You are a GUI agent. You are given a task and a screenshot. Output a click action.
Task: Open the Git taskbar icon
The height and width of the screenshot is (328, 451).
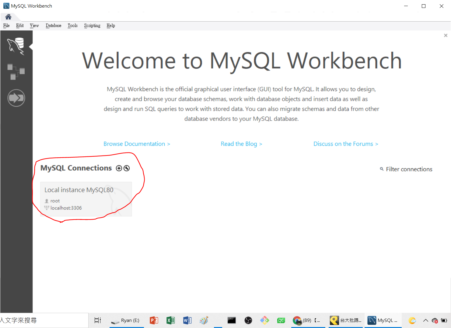point(264,320)
